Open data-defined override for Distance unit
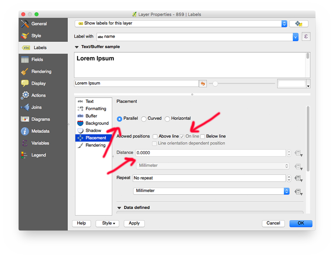 (x=298, y=166)
